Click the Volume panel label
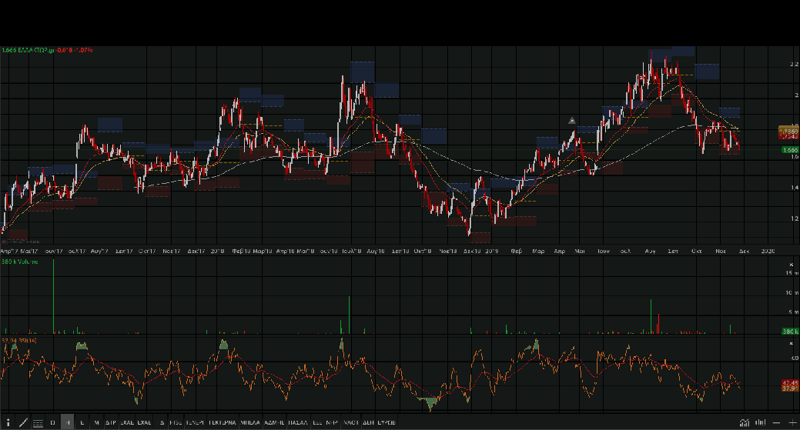800x430 pixels. (x=21, y=261)
